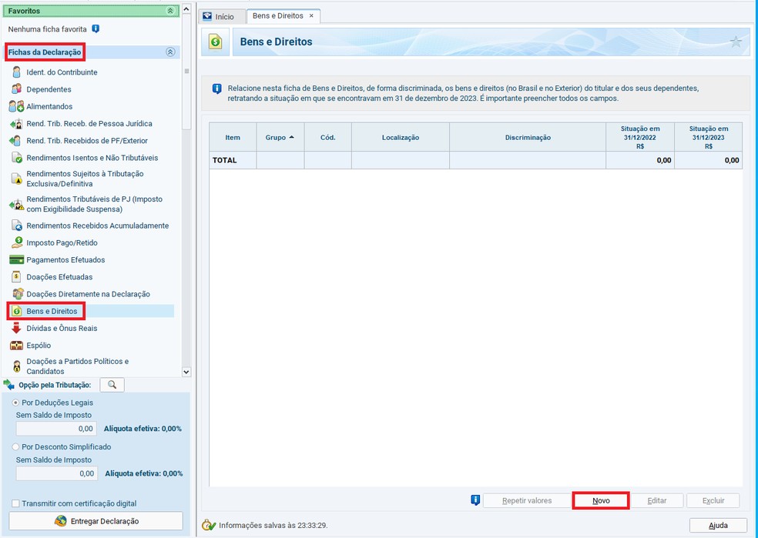Select the Por Deduções Legais radio option
Viewport: 758px width, 538px height.
click(16, 403)
